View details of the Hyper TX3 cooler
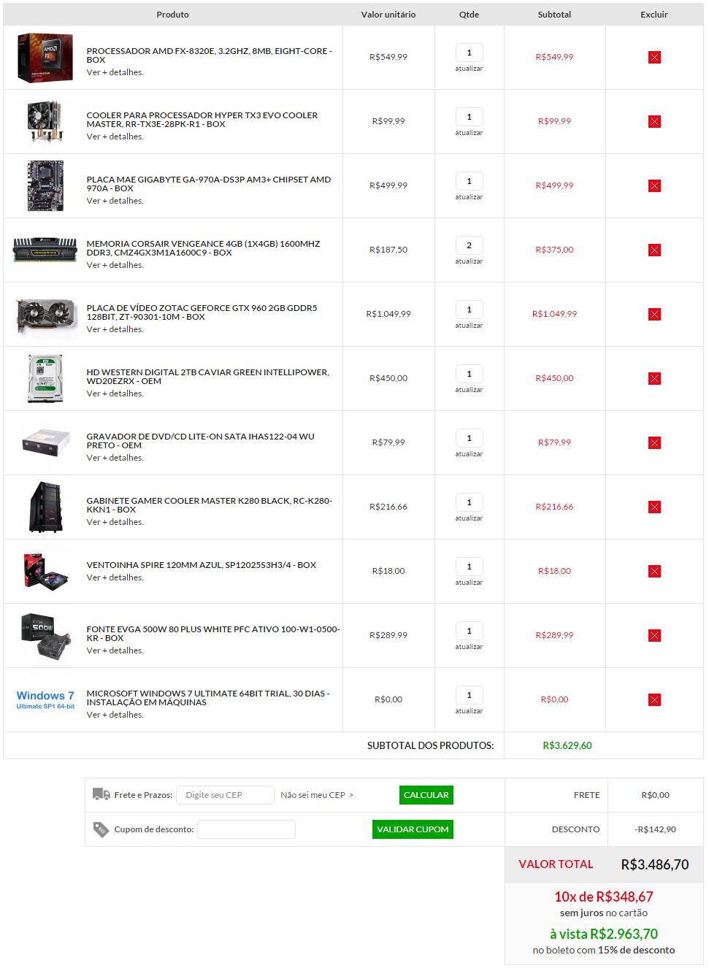The width and height of the screenshot is (709, 971). [x=115, y=137]
